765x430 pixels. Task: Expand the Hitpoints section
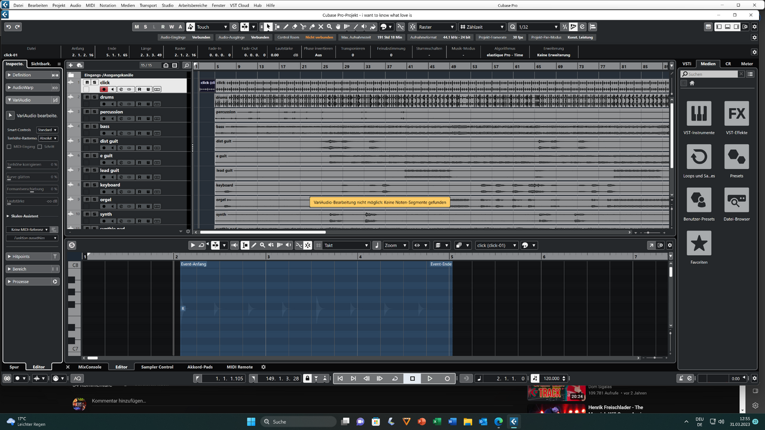coord(33,256)
